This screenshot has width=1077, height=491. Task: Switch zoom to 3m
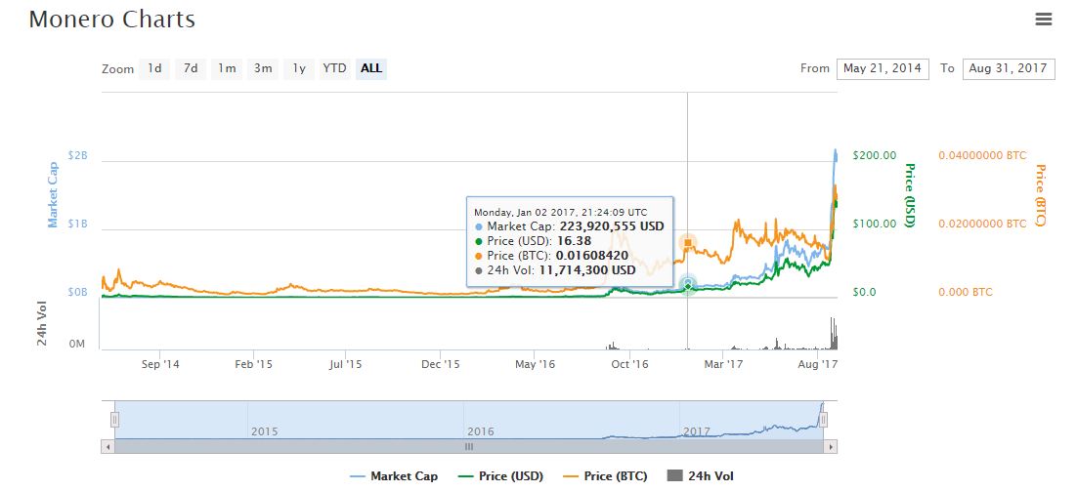263,68
